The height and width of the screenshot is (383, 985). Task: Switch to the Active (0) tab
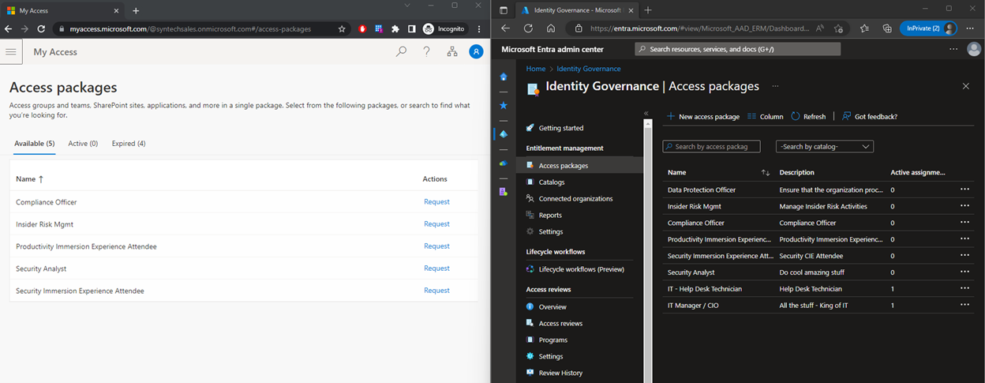[x=83, y=144]
